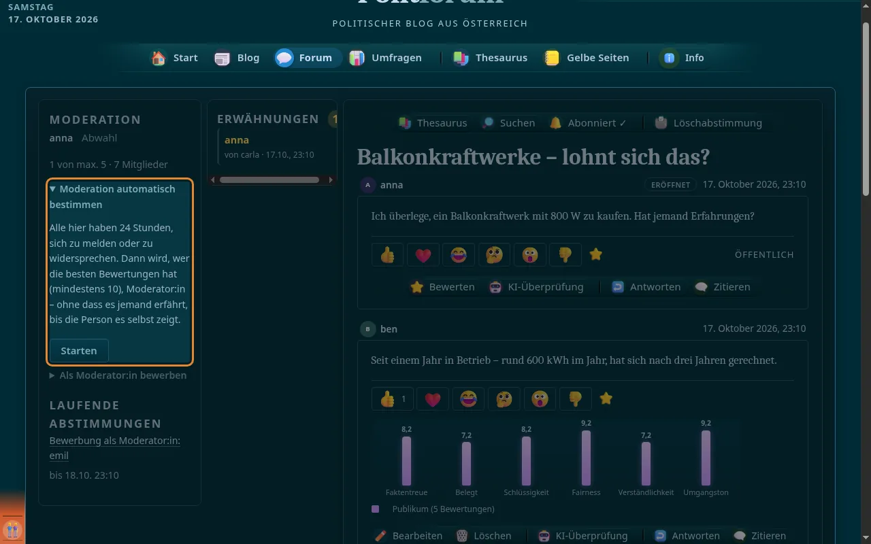The width and height of the screenshot is (871, 544).
Task: Open the Umfragen polls page
Action: [x=385, y=58]
